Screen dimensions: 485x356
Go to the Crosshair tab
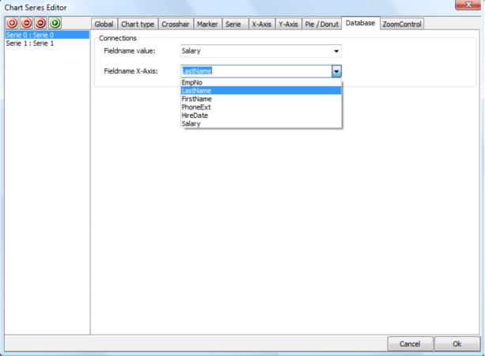click(x=175, y=24)
